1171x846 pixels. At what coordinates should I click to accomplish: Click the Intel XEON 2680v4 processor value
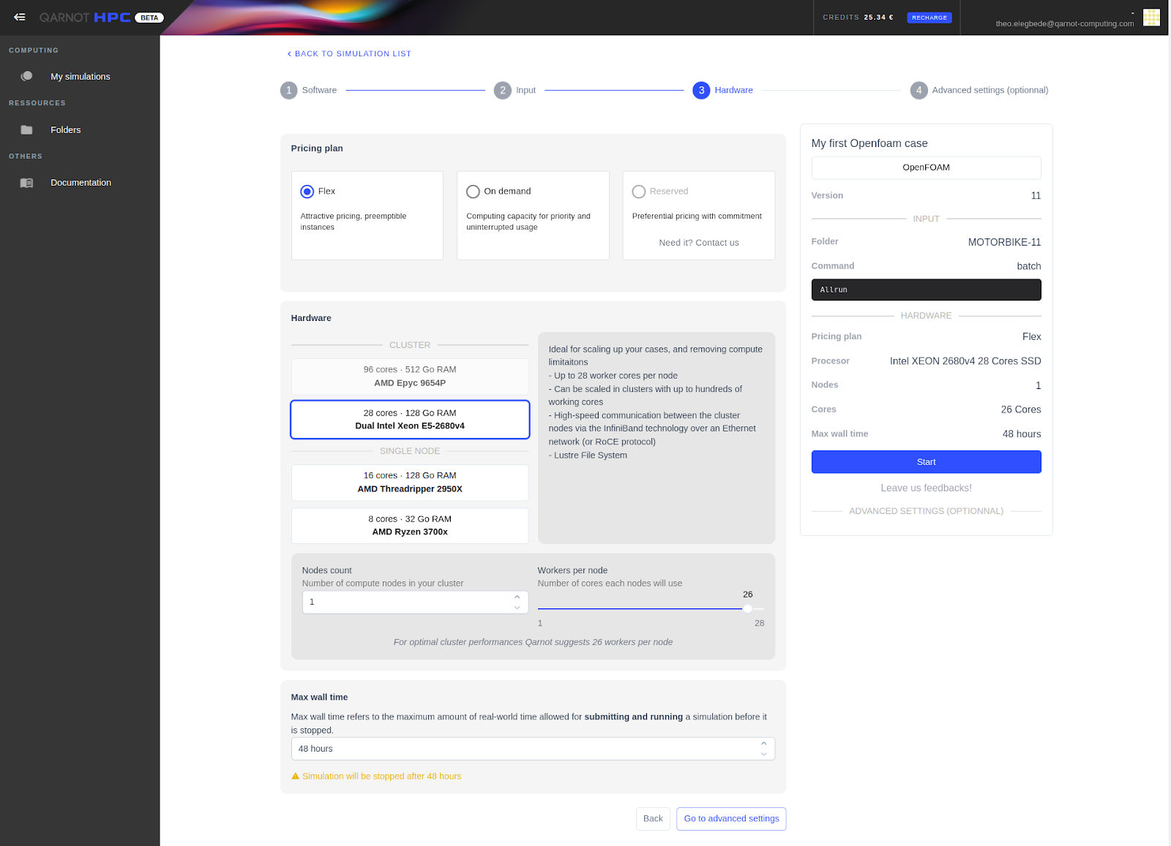tap(965, 361)
